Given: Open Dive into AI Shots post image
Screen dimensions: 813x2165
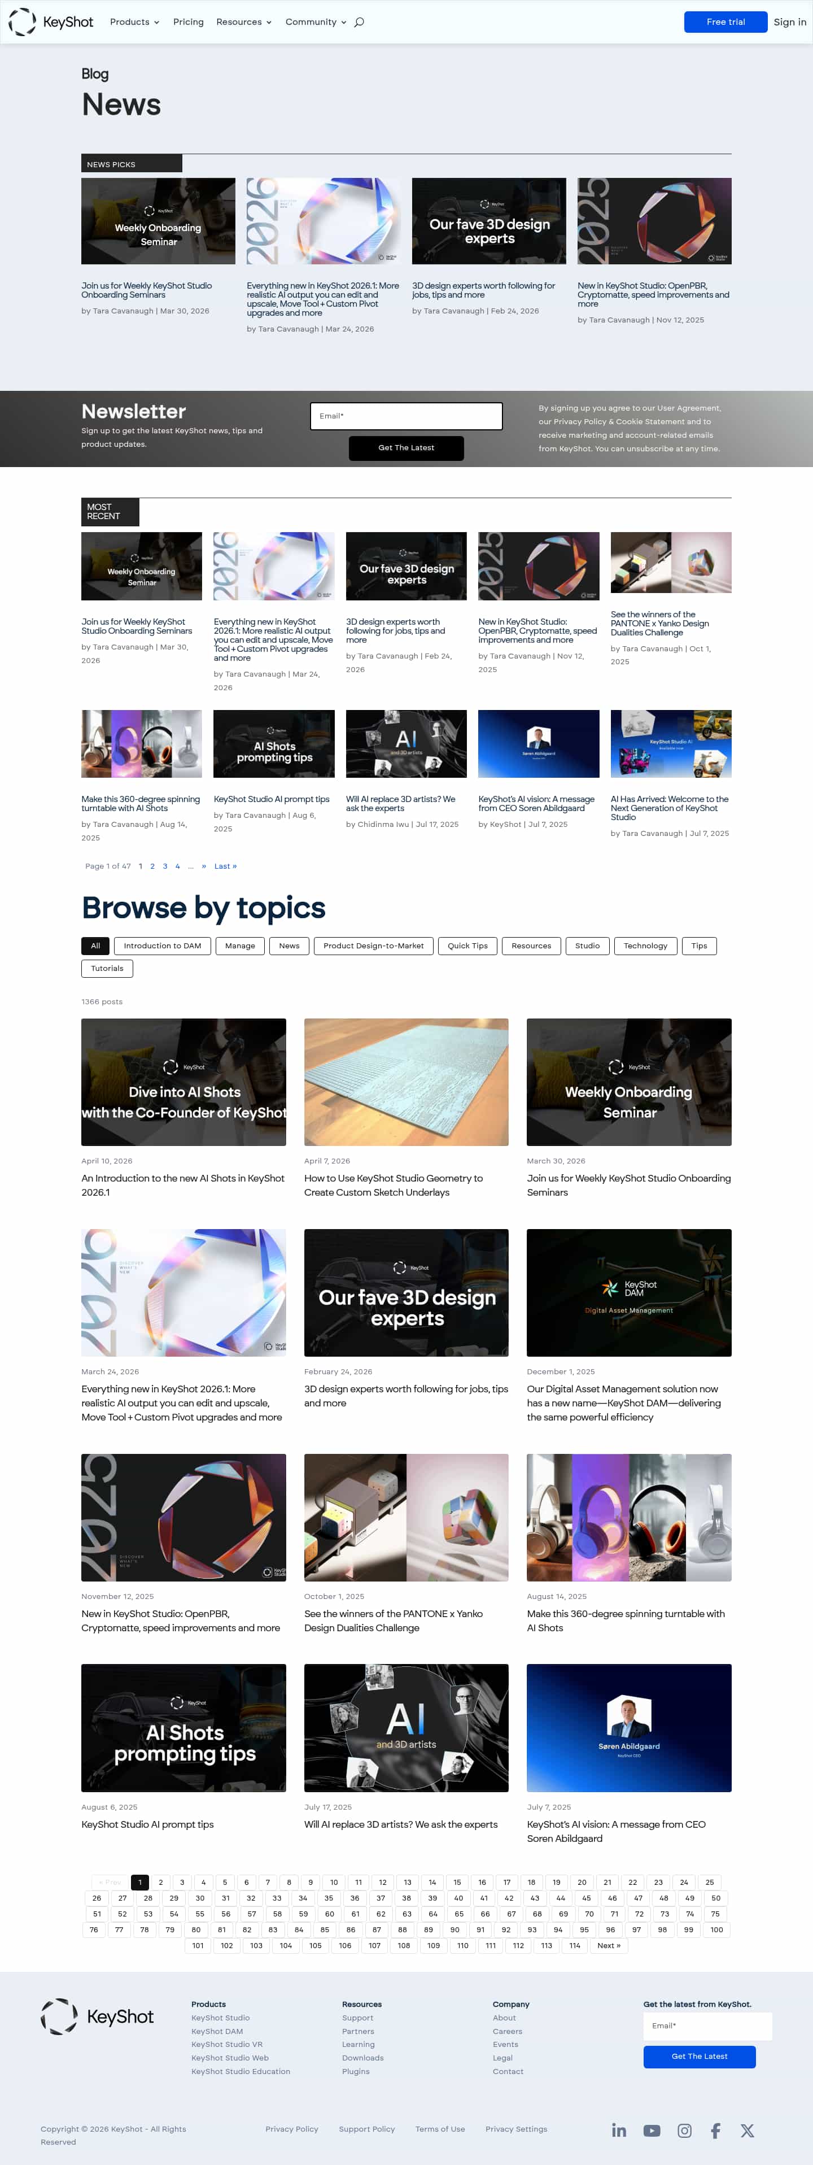Looking at the screenshot, I should 183,1082.
